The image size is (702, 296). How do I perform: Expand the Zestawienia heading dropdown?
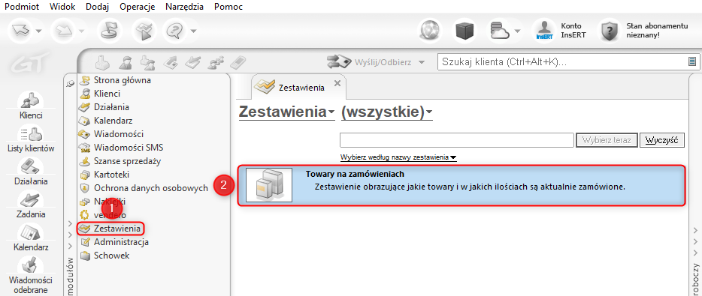[287, 112]
